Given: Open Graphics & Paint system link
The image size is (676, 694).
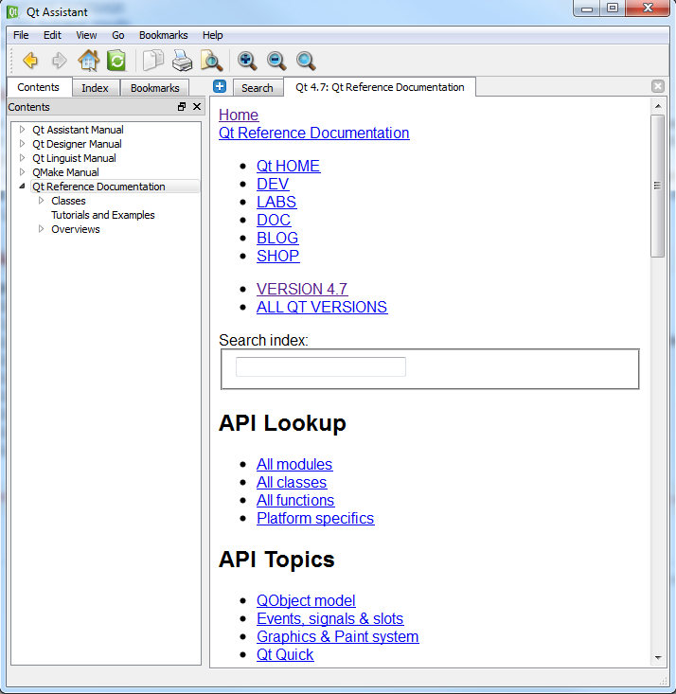Looking at the screenshot, I should pos(337,636).
